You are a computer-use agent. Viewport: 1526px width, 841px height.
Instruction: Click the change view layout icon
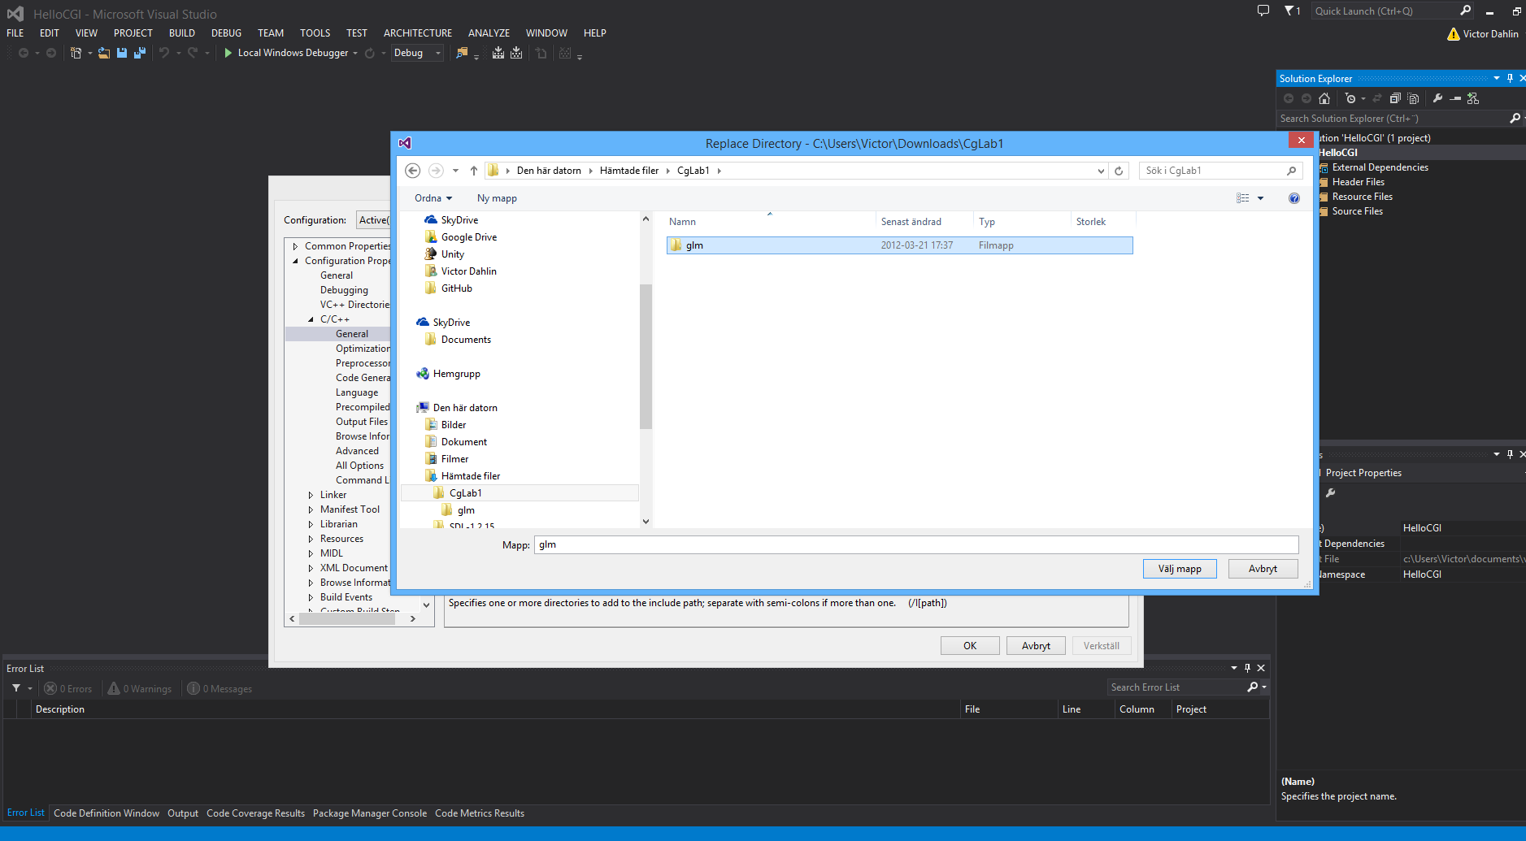point(1243,198)
